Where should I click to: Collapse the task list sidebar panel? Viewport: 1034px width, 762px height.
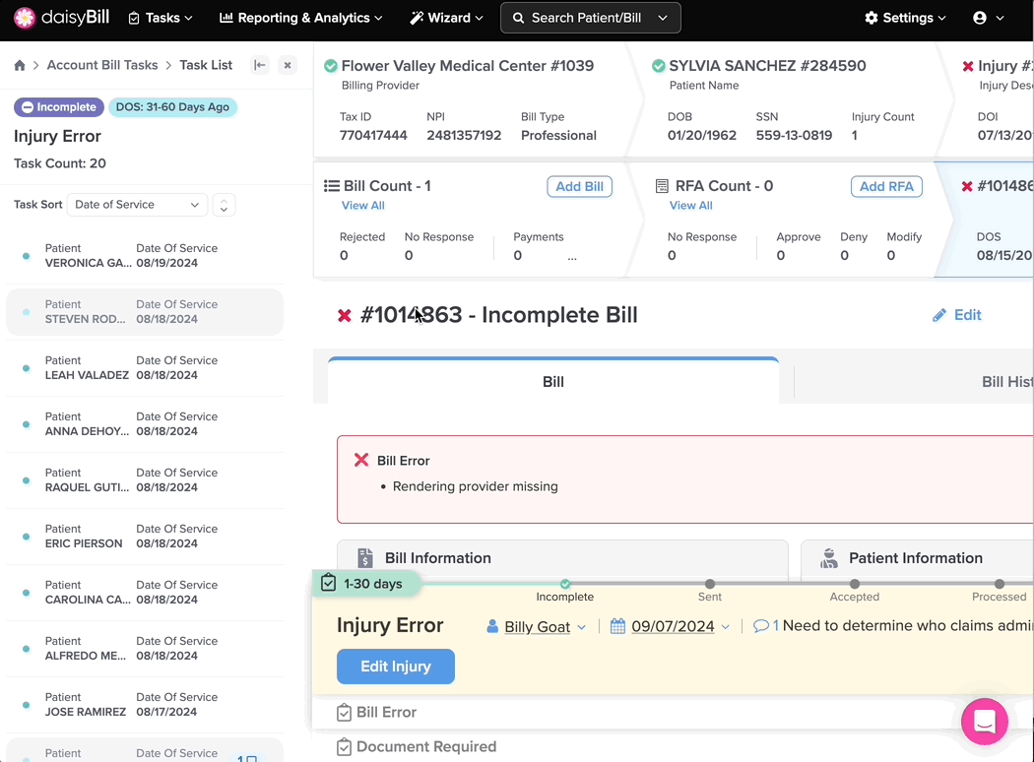[260, 65]
